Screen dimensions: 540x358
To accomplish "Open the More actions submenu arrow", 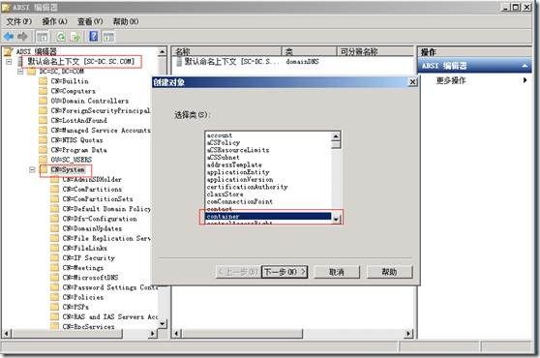I will pos(525,80).
